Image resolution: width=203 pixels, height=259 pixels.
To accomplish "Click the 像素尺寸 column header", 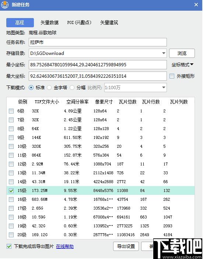I will pos(104,102).
